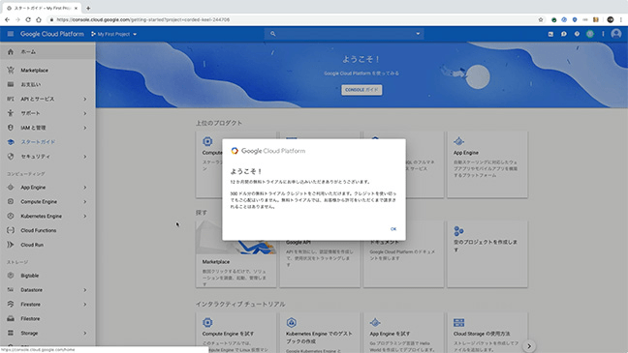Expand サポート submenu chevron

(85, 113)
